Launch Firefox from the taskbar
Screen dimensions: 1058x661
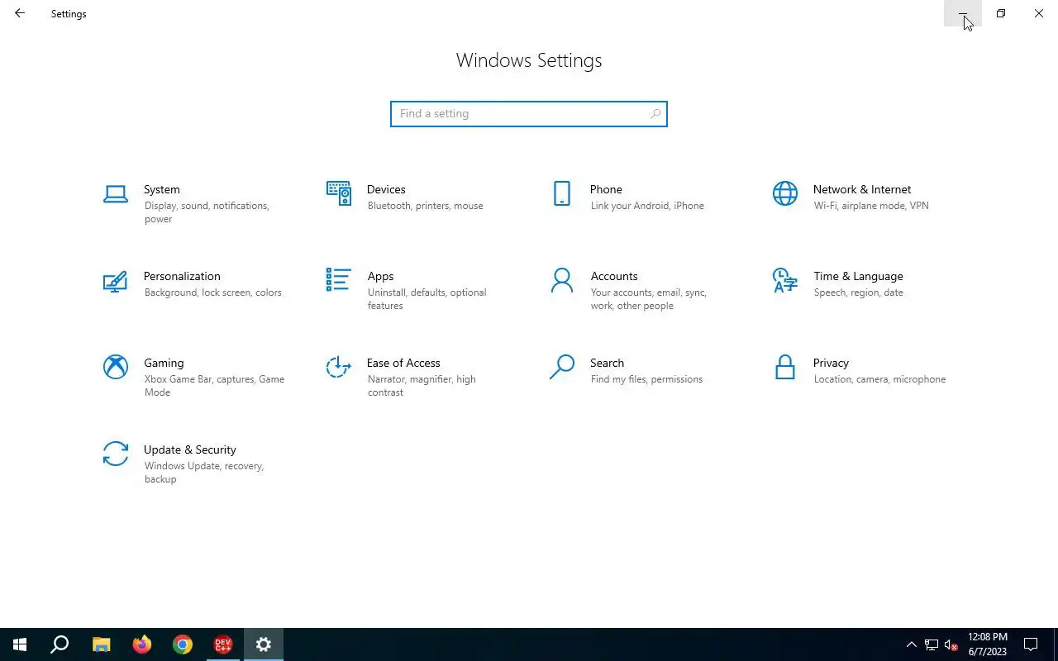142,644
